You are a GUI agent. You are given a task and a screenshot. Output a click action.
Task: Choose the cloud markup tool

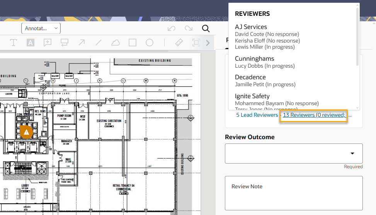click(x=116, y=43)
